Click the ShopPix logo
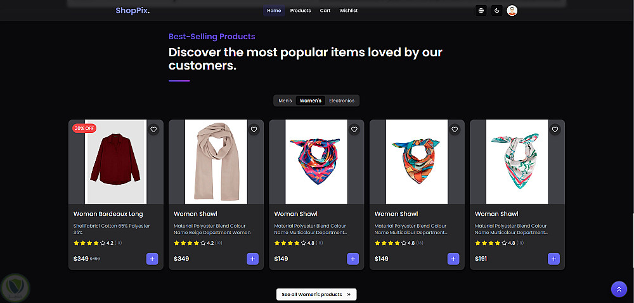Image resolution: width=634 pixels, height=303 pixels. click(x=133, y=11)
